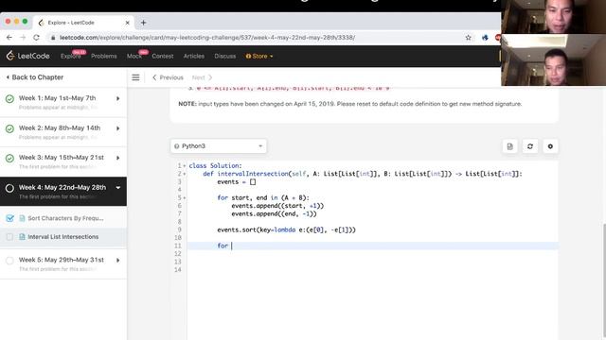Open the Python3 language dropdown
The image size is (606, 340).
[x=219, y=146]
